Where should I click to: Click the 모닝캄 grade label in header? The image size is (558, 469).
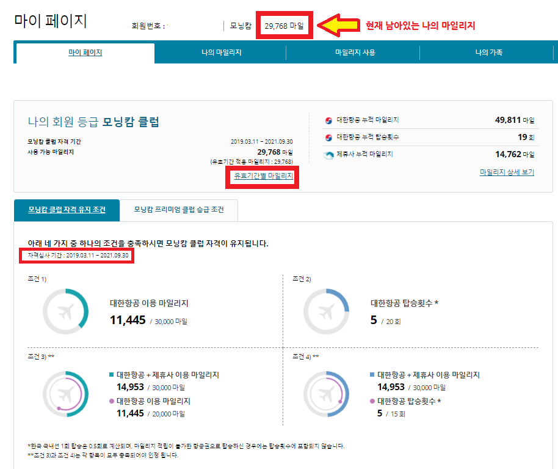coord(241,26)
